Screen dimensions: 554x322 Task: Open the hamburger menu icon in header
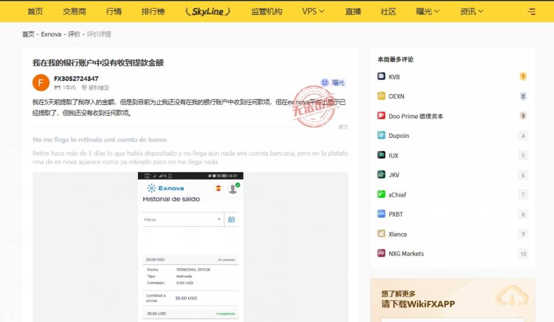pos(531,12)
